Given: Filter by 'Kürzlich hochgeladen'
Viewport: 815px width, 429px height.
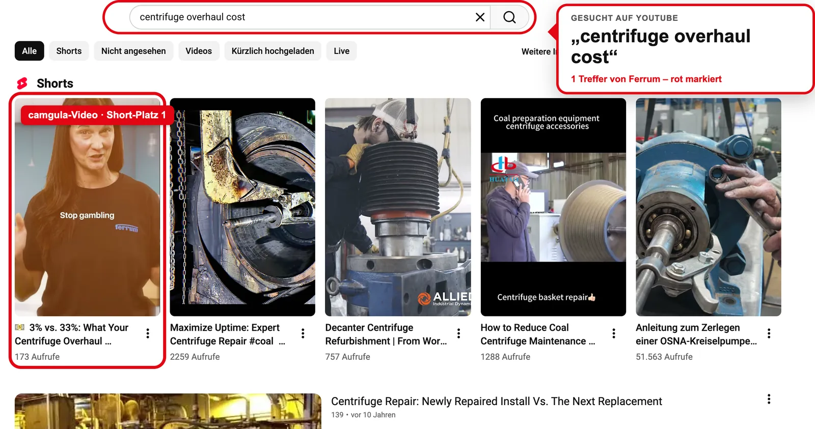Looking at the screenshot, I should (273, 51).
